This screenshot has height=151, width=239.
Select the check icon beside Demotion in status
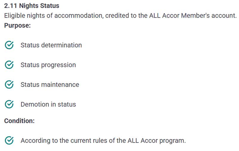tap(10, 104)
